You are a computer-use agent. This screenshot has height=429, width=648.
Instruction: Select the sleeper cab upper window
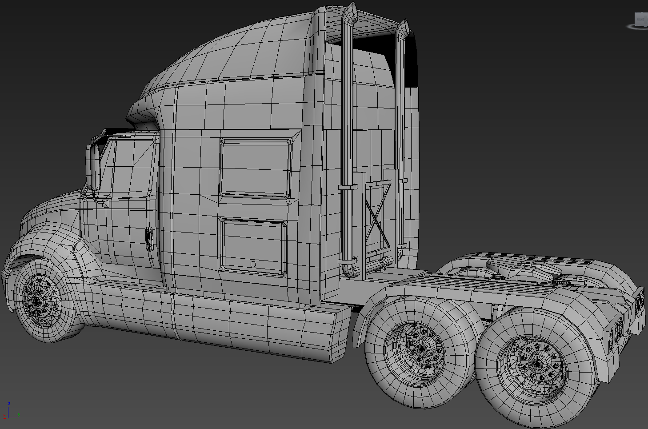click(x=256, y=168)
